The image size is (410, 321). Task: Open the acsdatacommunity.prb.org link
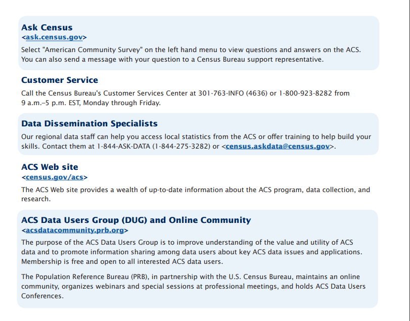click(75, 231)
